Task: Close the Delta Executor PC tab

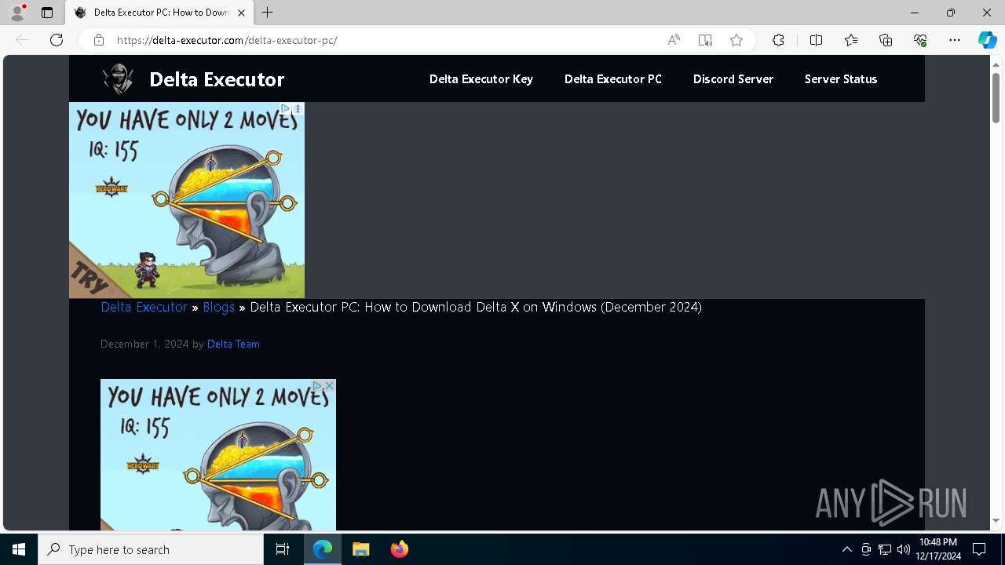Action: point(241,13)
